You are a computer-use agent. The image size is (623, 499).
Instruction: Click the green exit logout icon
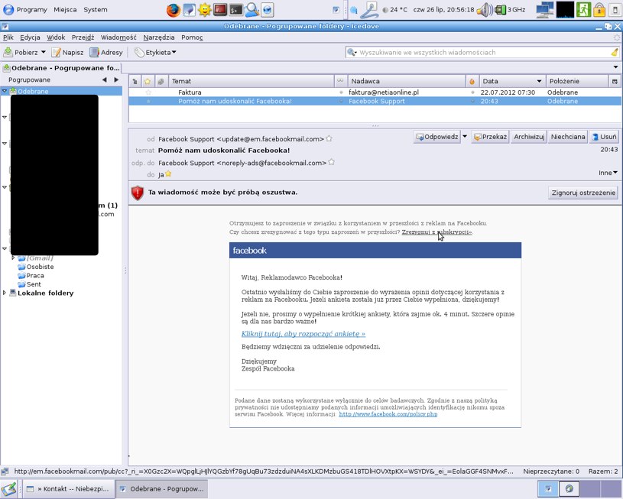click(583, 9)
